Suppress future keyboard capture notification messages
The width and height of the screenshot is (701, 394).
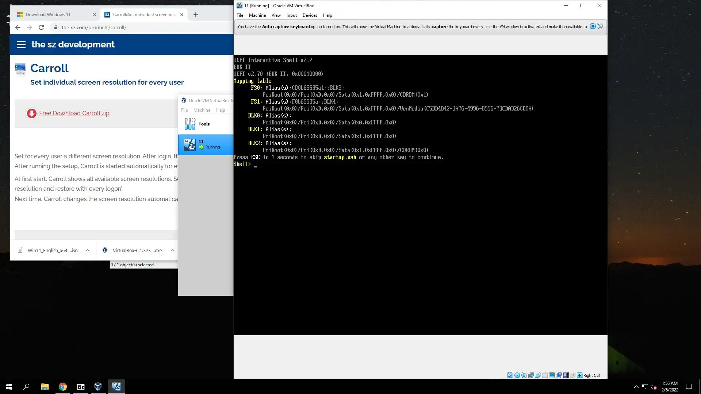coord(600,26)
